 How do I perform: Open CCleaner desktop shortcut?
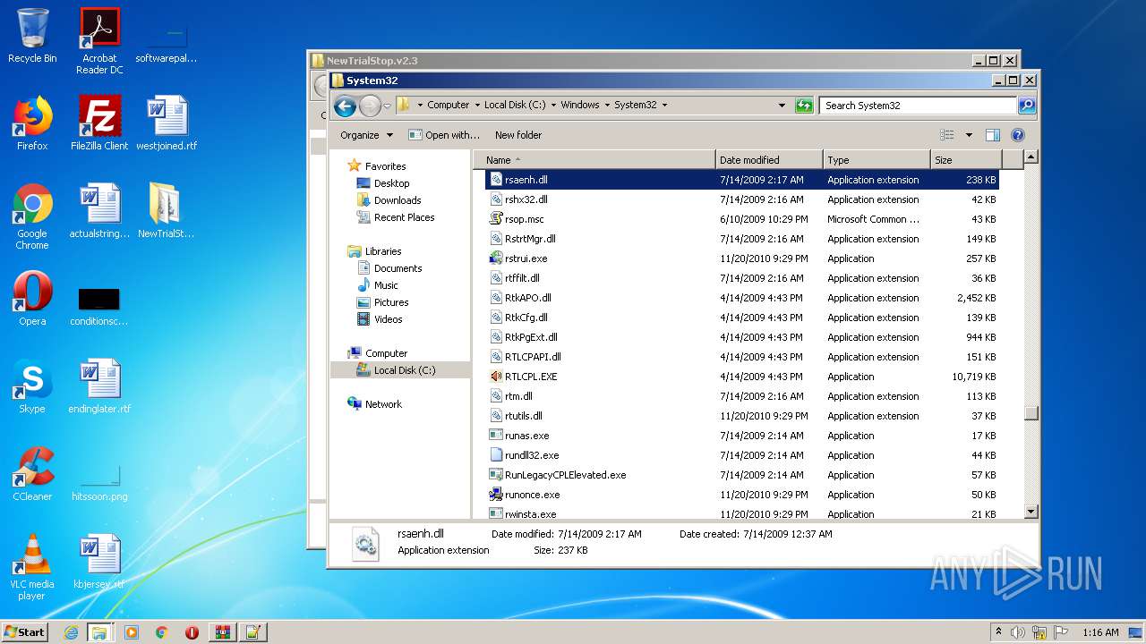(32, 474)
